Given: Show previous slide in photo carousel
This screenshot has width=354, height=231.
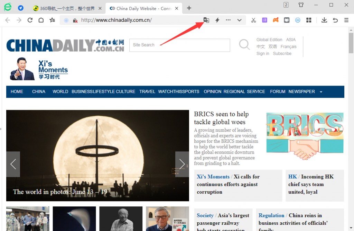Looking at the screenshot, I should [x=13, y=164].
